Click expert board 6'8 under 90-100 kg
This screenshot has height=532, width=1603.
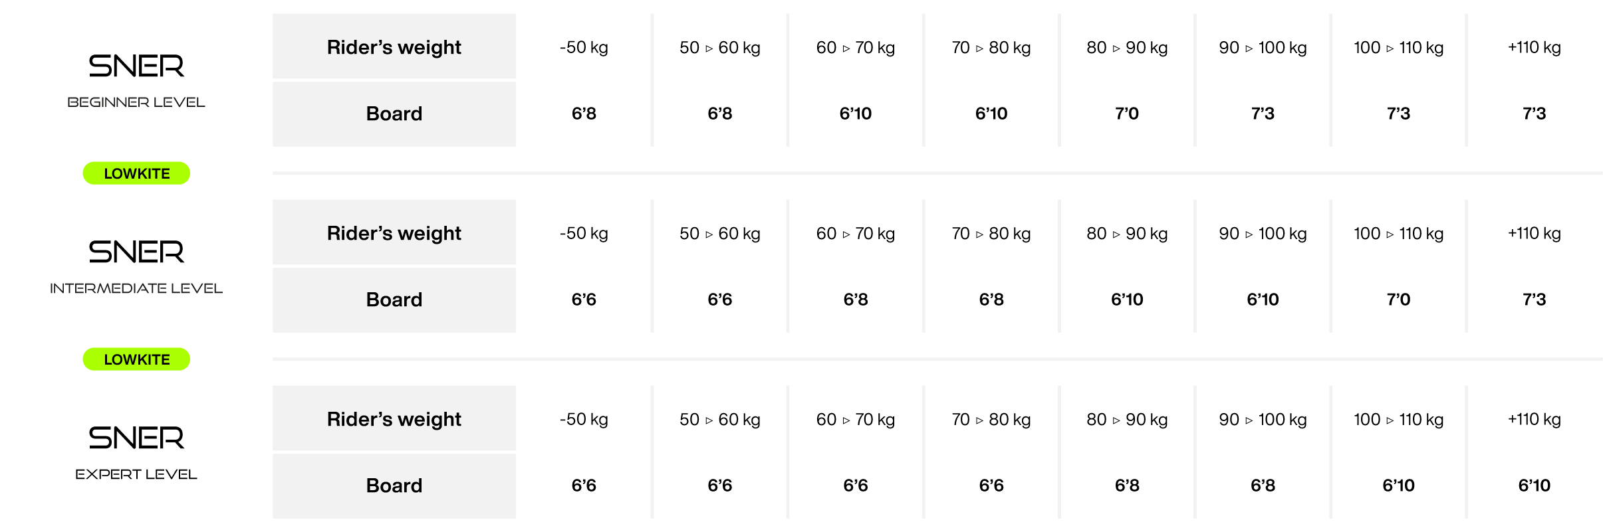(x=1263, y=486)
